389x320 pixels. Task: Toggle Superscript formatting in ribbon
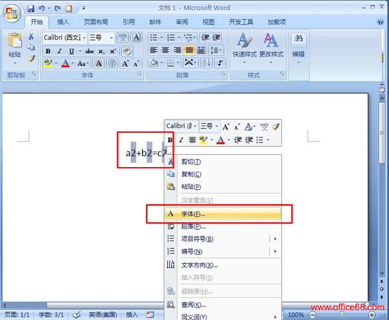tap(113, 51)
